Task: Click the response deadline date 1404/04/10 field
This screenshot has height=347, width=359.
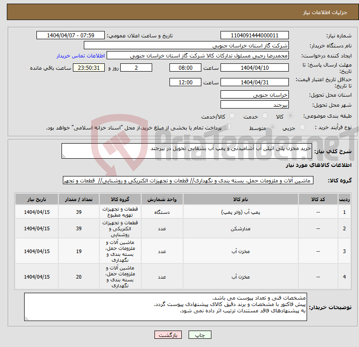Action: tap(254, 67)
